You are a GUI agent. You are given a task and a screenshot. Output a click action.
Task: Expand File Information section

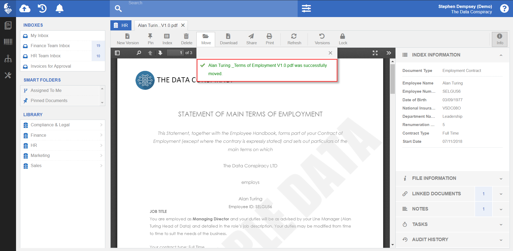501,179
